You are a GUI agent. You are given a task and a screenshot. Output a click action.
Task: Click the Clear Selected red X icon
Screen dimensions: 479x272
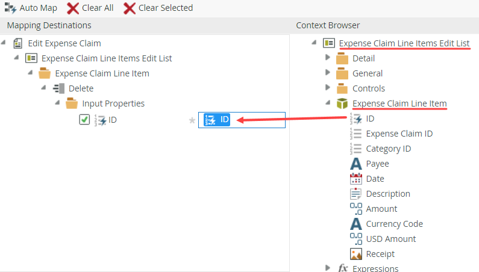129,8
